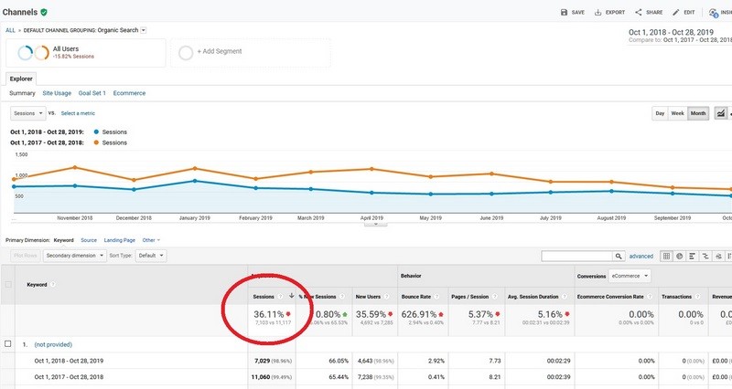Open the Edit pencil icon
The image size is (732, 389).
tap(676, 13)
